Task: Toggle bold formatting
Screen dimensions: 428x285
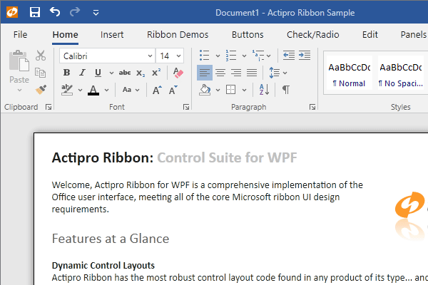Action: [66, 73]
